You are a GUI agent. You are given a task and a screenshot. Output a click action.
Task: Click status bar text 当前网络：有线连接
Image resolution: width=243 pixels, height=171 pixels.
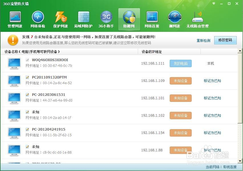[x=221, y=167]
